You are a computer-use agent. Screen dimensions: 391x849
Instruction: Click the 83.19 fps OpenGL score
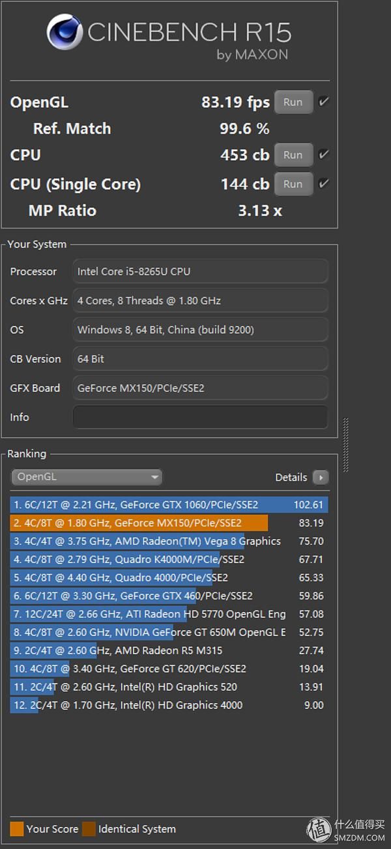point(235,102)
